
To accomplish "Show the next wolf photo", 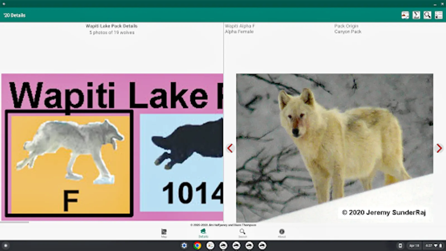I will [x=439, y=148].
